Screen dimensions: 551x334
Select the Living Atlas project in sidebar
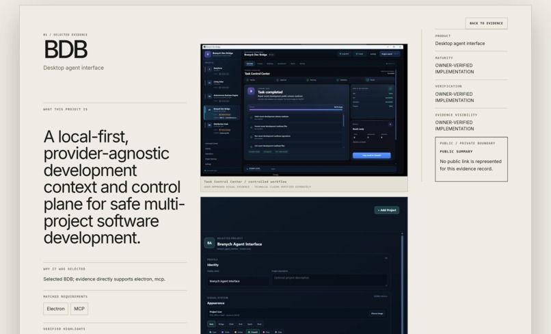(222, 84)
